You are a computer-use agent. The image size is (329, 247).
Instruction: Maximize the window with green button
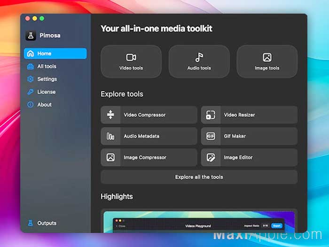[42, 18]
